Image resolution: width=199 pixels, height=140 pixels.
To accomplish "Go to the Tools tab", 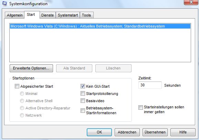I will pyautogui.click(x=86, y=15).
